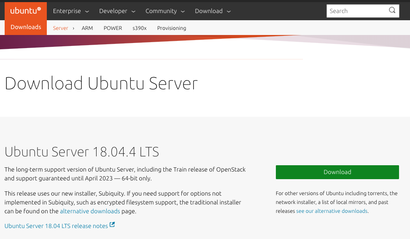Viewport: 410px width, 239px height.
Task: Open the Enterprise menu
Action: [71, 11]
